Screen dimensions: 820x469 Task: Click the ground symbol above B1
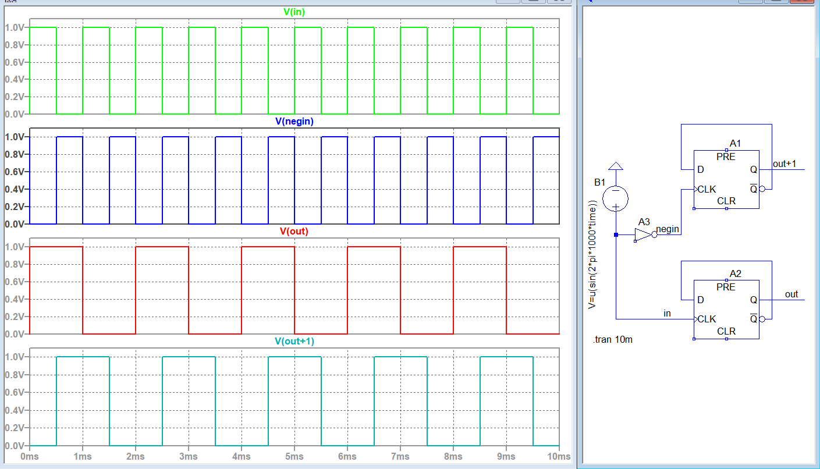click(x=615, y=167)
